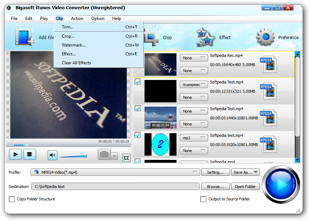Click the Add File film-strip icon

click(25, 37)
